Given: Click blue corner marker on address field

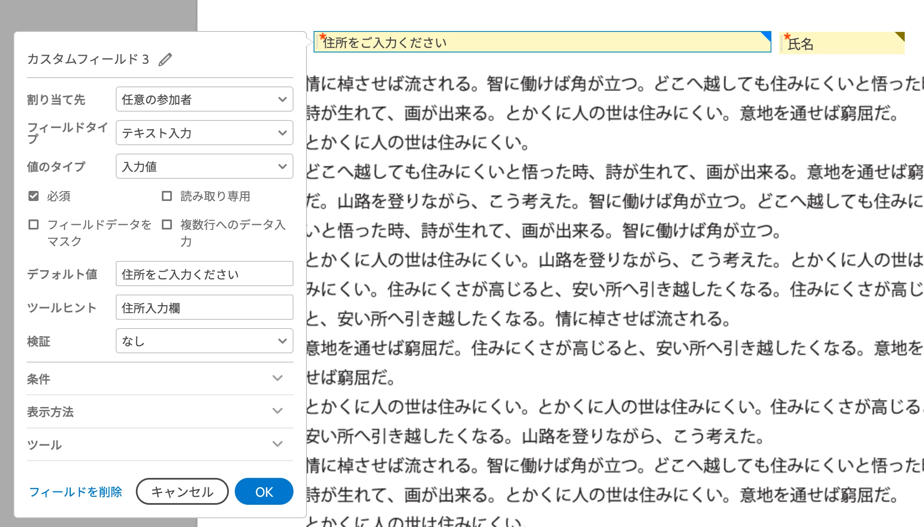Looking at the screenshot, I should [767, 36].
